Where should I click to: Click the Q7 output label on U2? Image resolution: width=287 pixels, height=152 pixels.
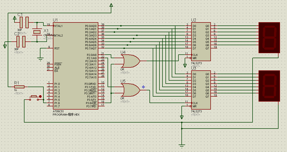[207, 48]
